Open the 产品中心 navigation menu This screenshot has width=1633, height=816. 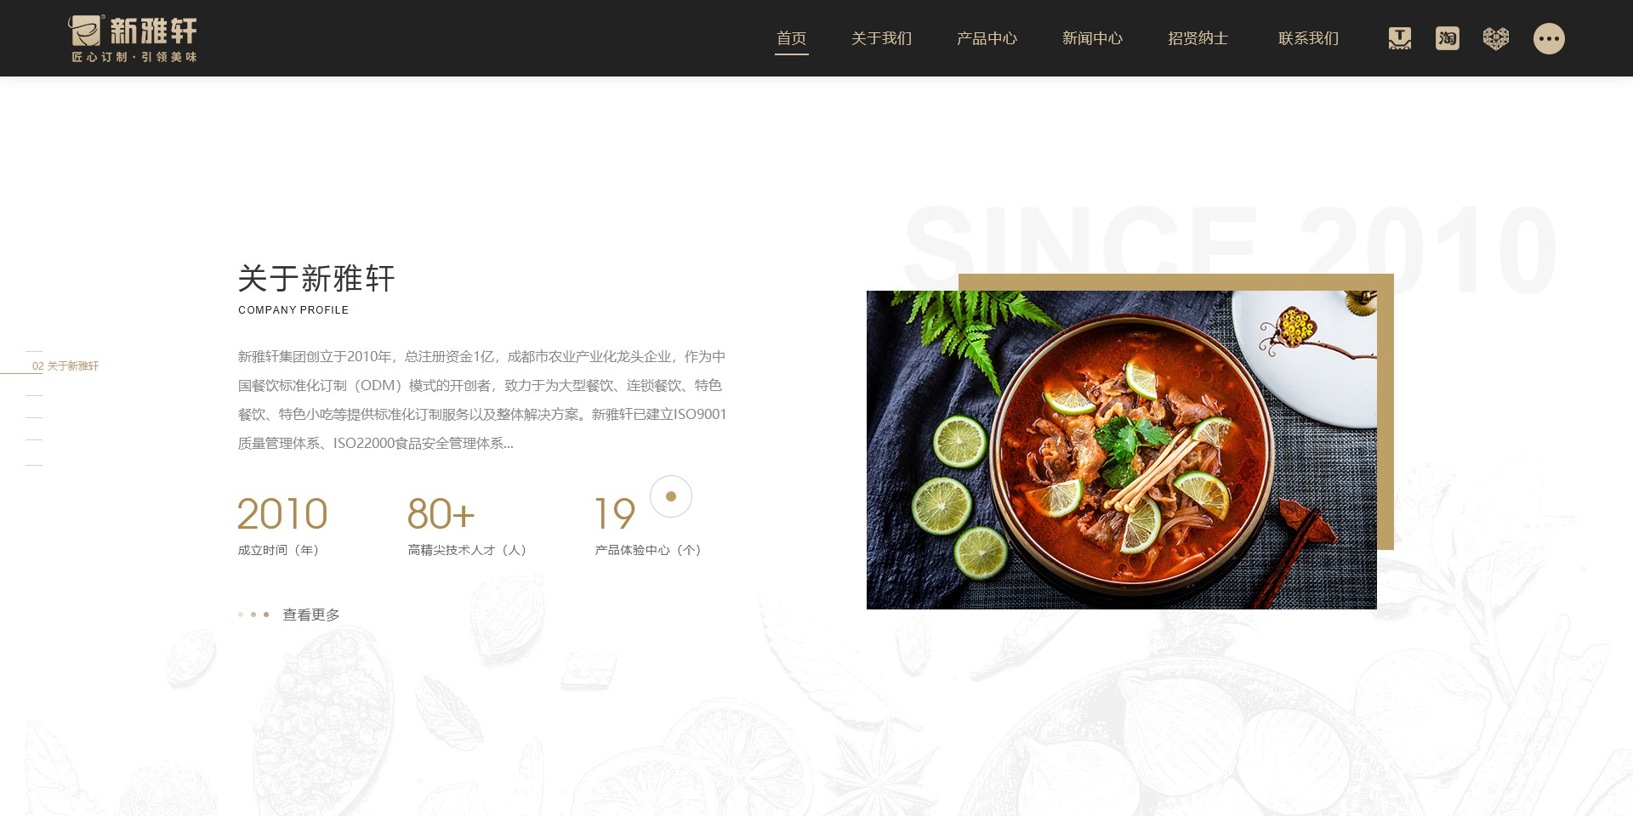click(x=987, y=38)
